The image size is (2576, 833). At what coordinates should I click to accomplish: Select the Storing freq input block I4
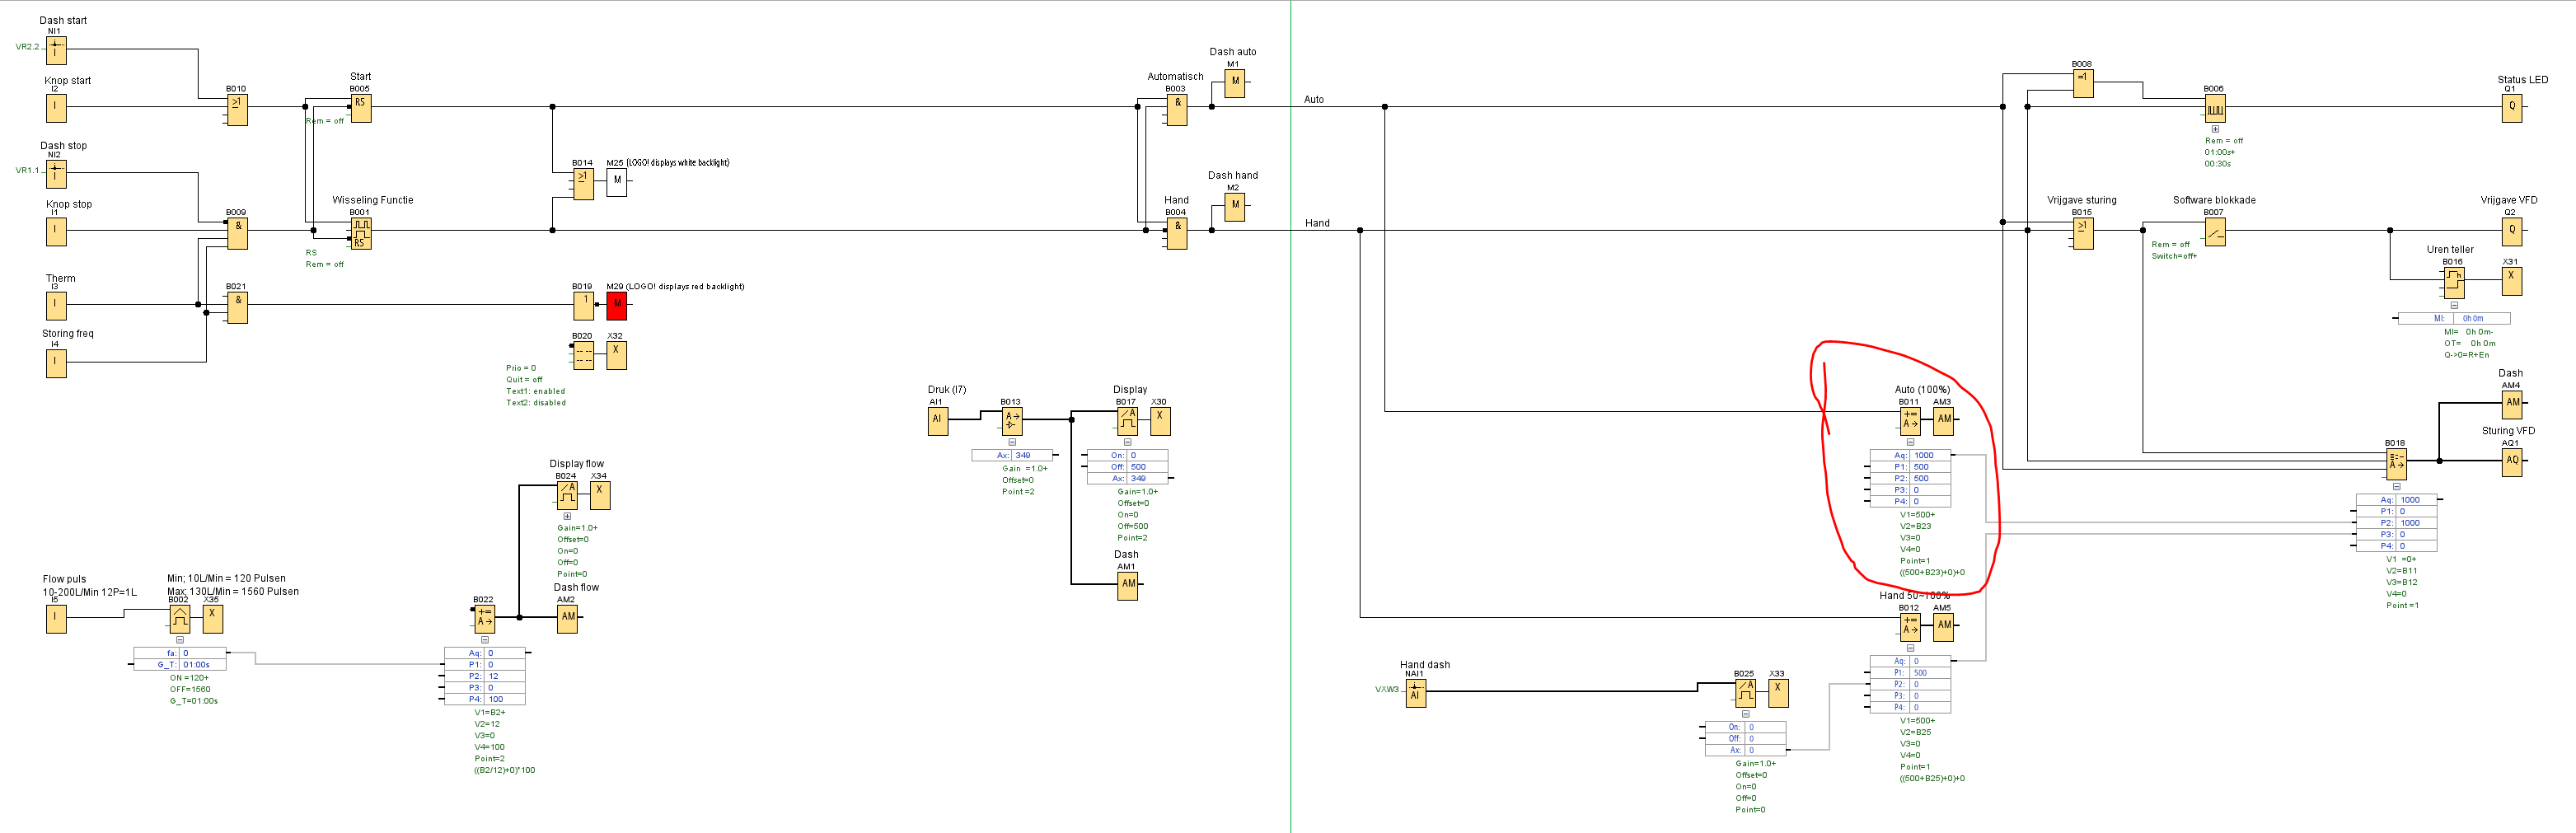click(56, 362)
